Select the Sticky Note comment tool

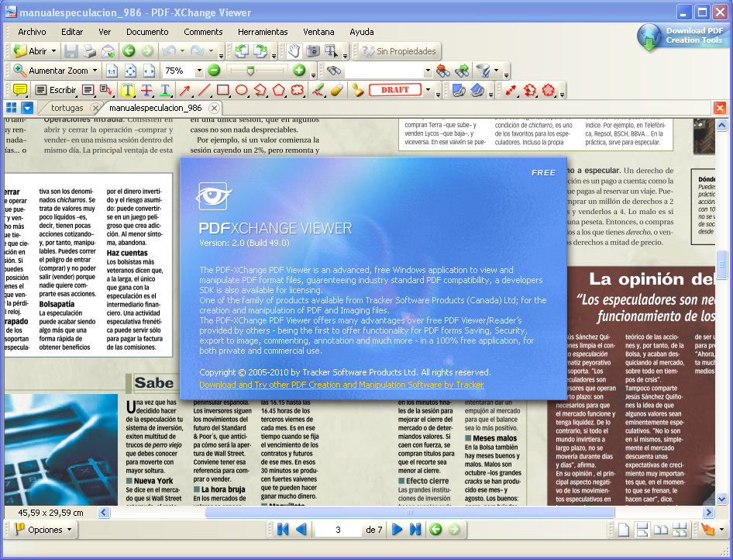click(x=20, y=90)
